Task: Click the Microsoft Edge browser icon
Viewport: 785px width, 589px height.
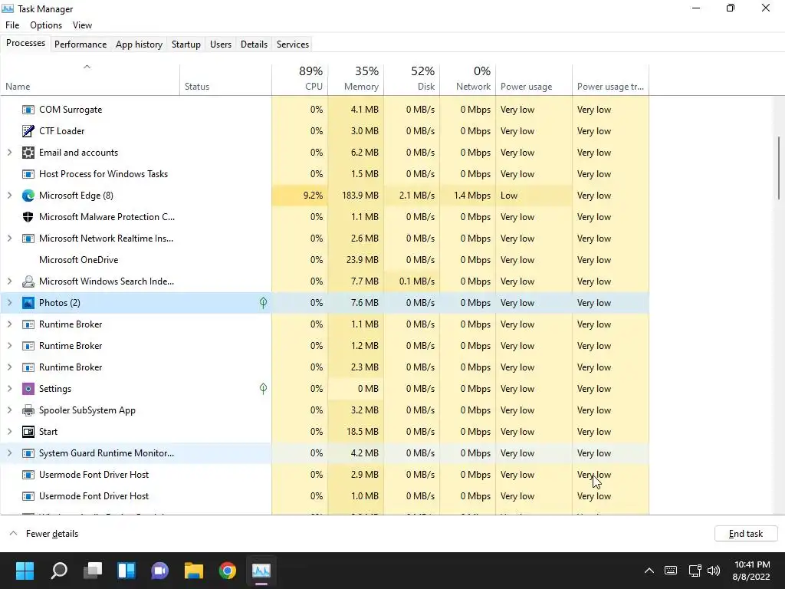Action: (x=28, y=196)
